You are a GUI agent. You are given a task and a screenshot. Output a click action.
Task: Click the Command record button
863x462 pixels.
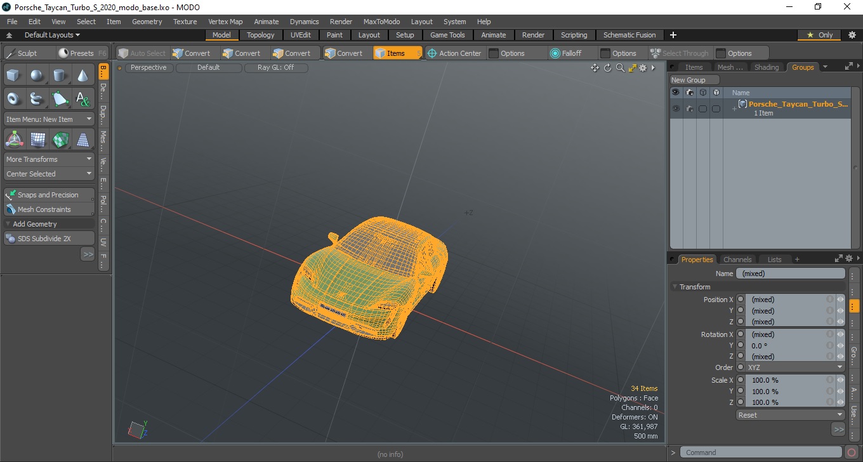coord(852,452)
